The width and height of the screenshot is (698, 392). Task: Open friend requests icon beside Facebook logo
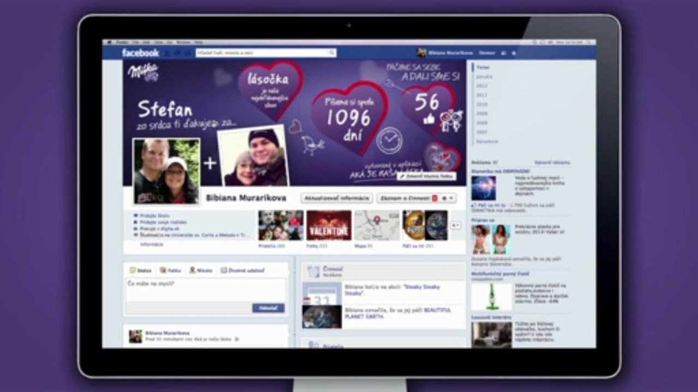[x=167, y=53]
